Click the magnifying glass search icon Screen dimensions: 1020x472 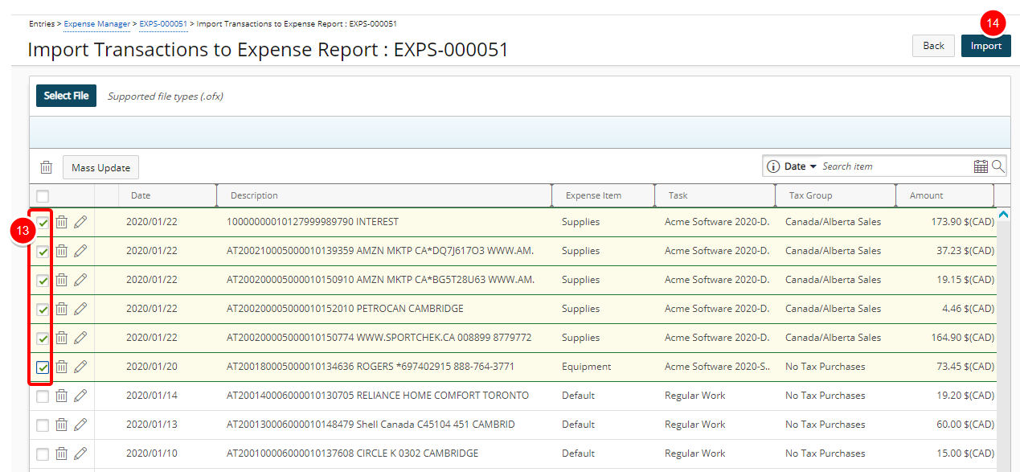tap(998, 166)
